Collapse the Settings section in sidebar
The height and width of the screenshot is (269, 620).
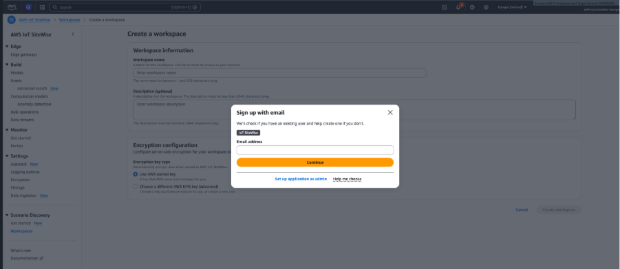(7, 156)
